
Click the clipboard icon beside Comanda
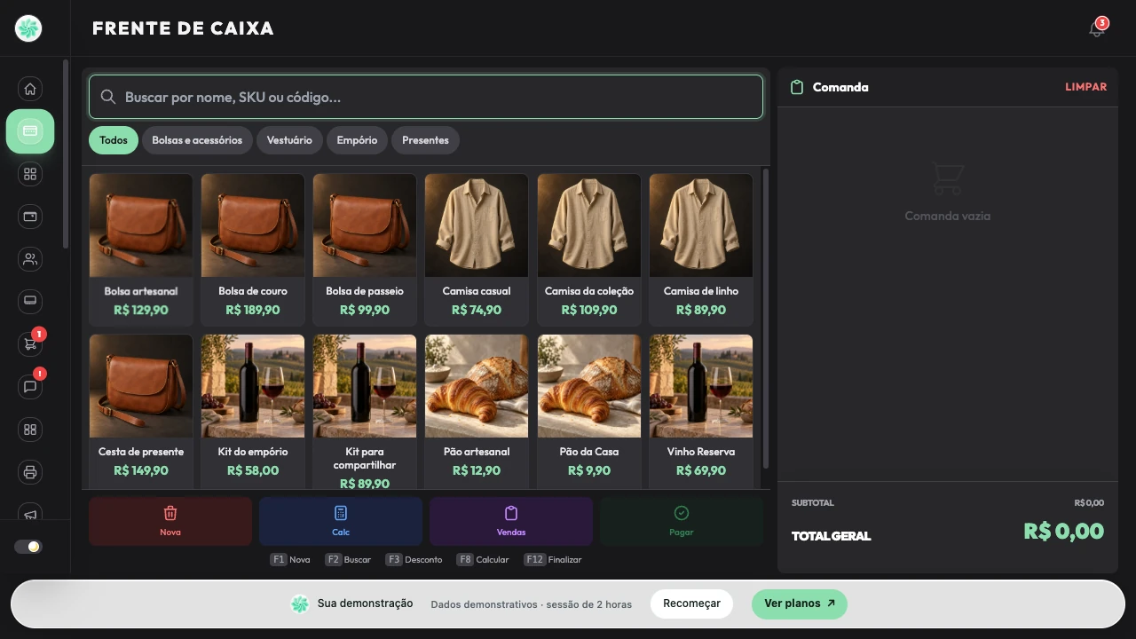pos(797,87)
